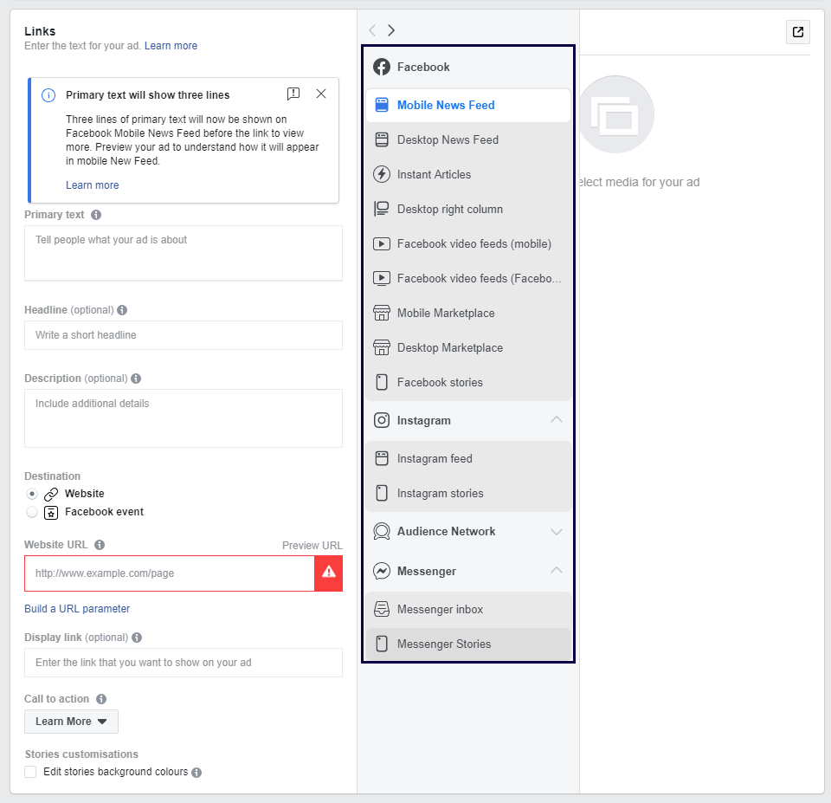Enable Edit stories background colours
Image resolution: width=831 pixels, height=803 pixels.
[30, 772]
